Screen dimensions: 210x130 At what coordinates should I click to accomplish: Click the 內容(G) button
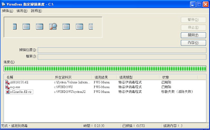[193, 43]
